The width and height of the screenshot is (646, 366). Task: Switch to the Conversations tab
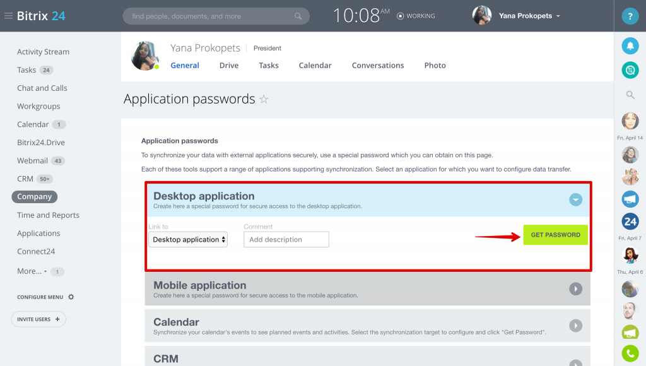click(378, 66)
